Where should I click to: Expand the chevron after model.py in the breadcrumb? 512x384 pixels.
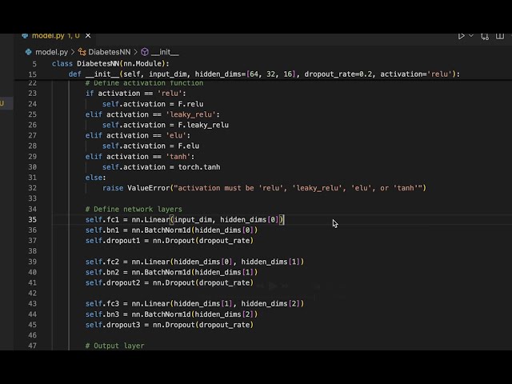[73, 52]
